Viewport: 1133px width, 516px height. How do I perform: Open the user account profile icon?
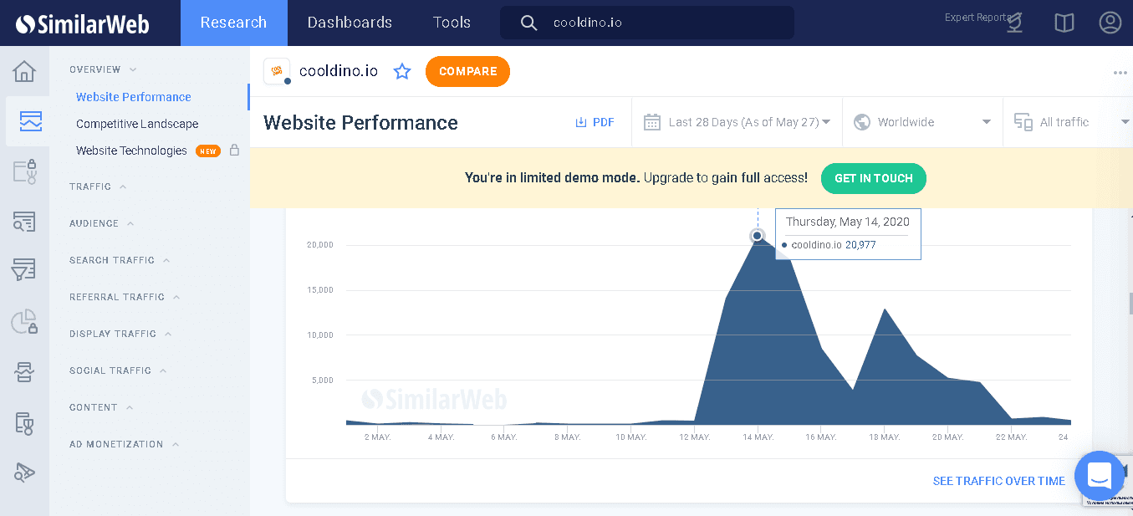coord(1110,23)
